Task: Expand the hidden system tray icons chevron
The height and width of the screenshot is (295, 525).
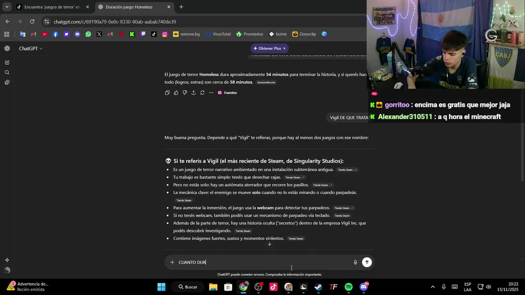Action: (432, 287)
